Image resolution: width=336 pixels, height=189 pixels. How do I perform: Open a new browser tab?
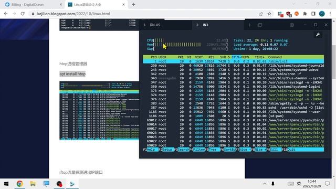(133, 5)
